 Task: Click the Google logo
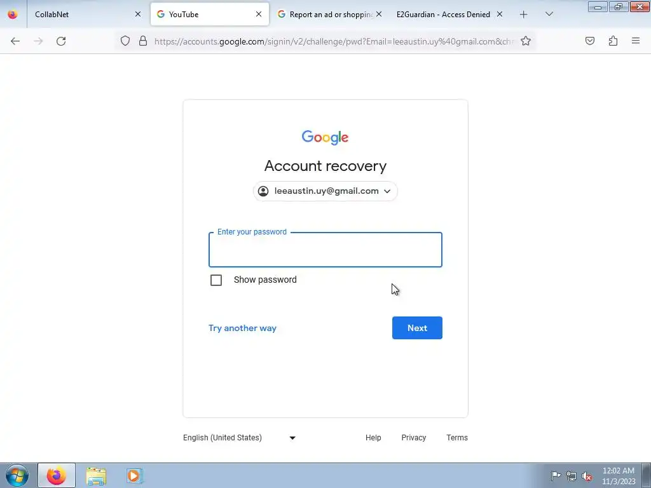pos(325,137)
